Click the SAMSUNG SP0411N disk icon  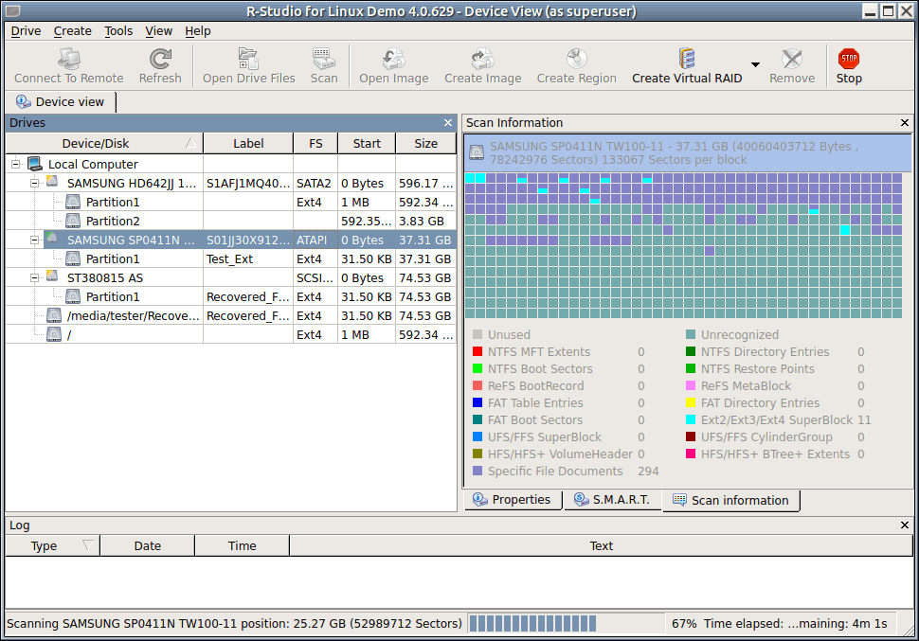coord(52,239)
